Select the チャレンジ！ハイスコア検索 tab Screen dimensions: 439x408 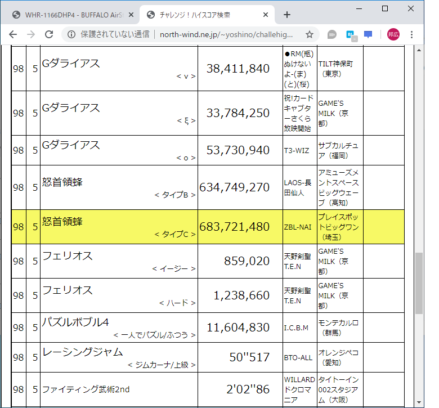point(195,15)
